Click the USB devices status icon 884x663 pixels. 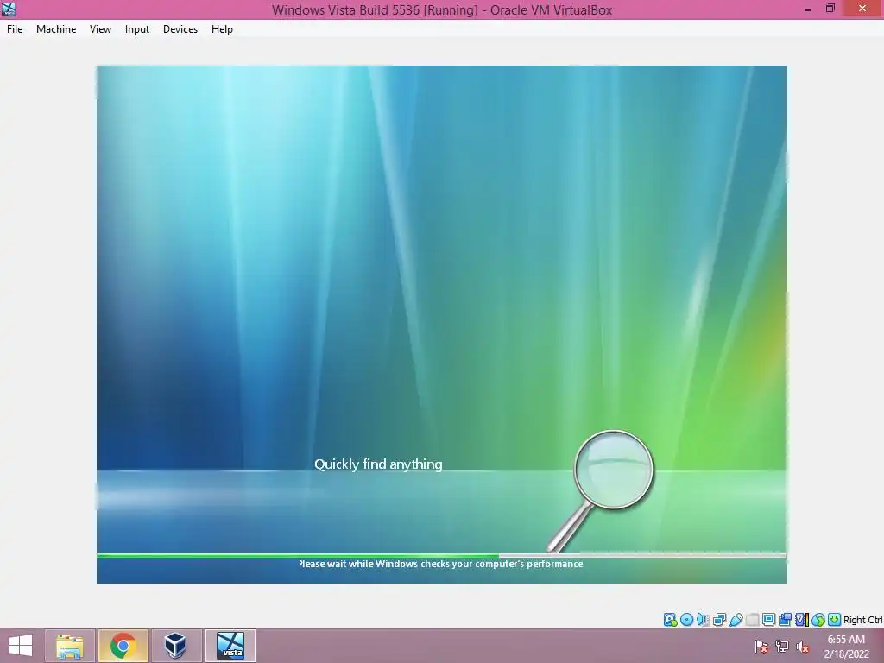click(736, 620)
